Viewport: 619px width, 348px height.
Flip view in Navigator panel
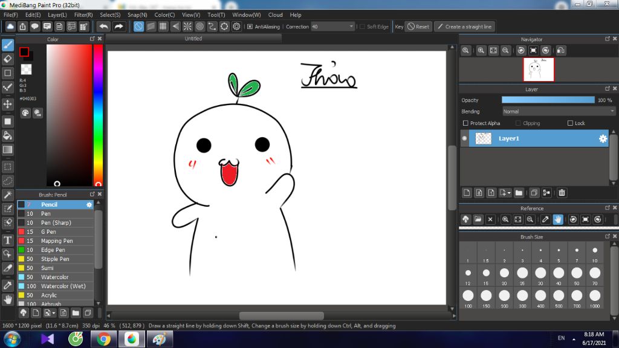coord(560,51)
